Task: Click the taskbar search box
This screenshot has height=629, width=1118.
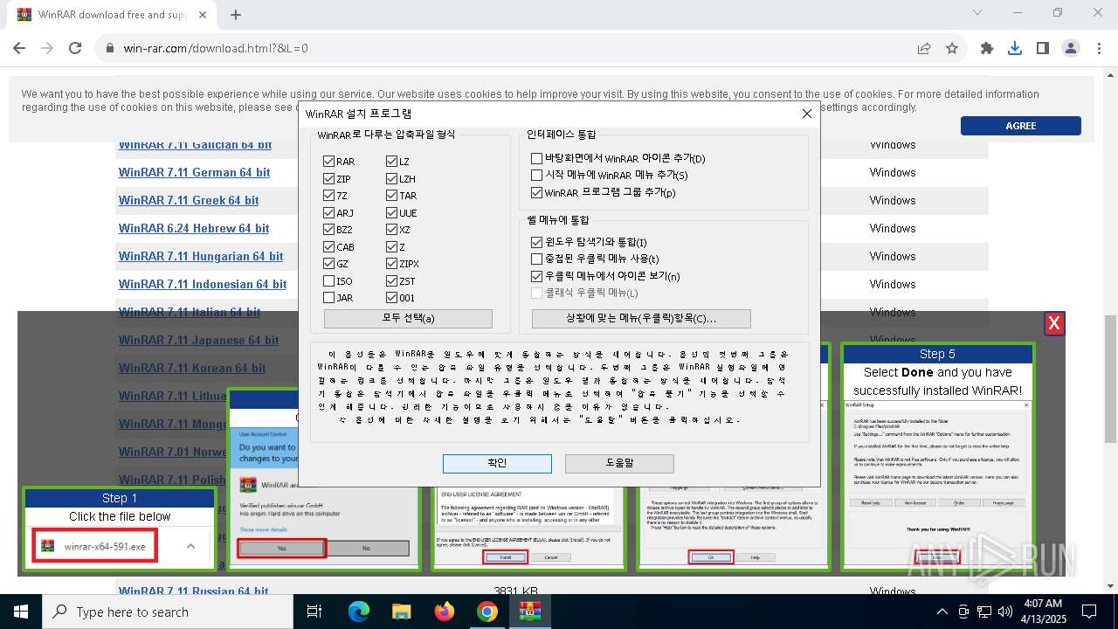Action: point(167,612)
